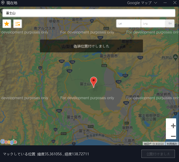Viewport: 179px width, 162px height.
Task: Click the 立置付けました button
Action: point(158,154)
